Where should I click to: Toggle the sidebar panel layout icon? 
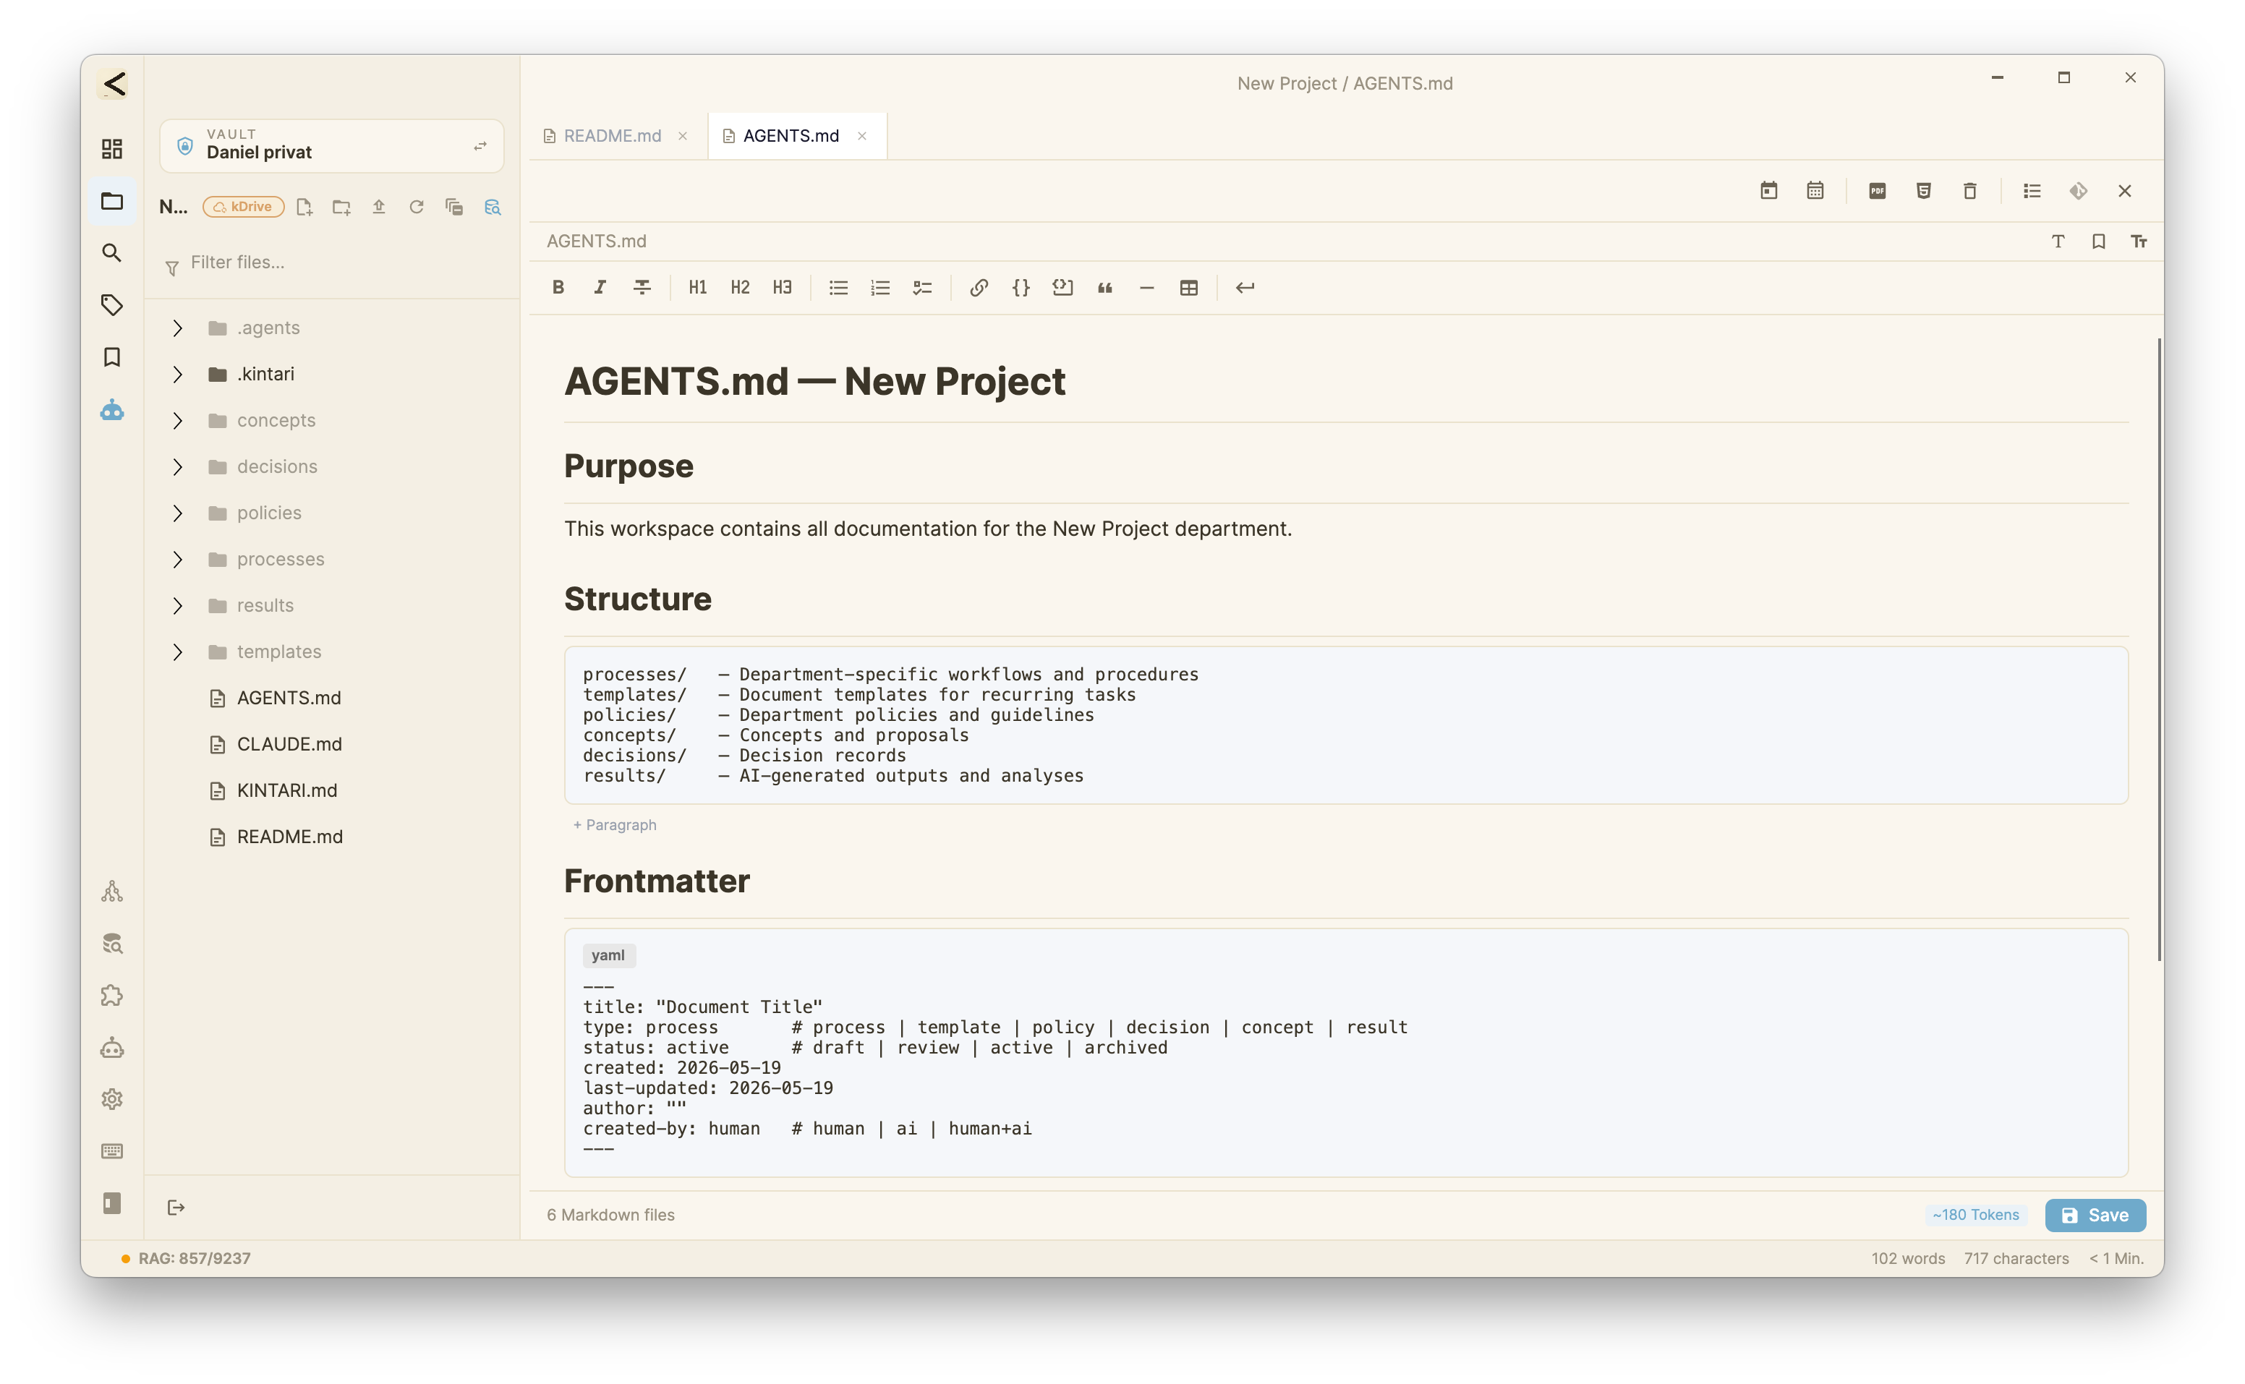(111, 1204)
